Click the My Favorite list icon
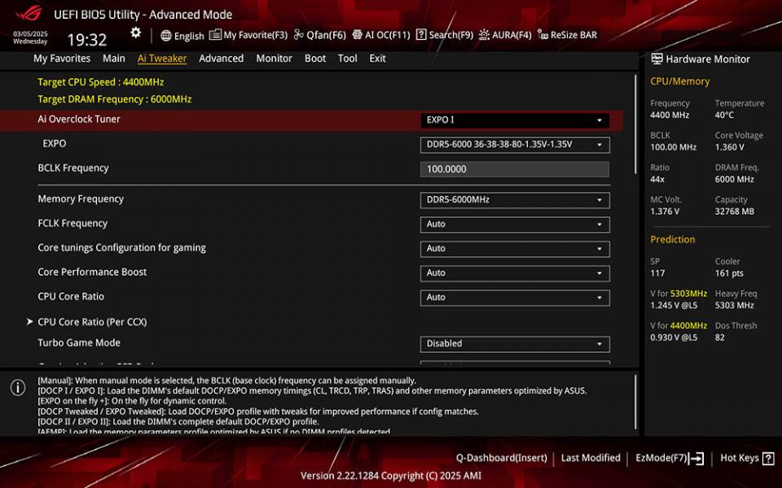This screenshot has width=782, height=488. (x=215, y=35)
